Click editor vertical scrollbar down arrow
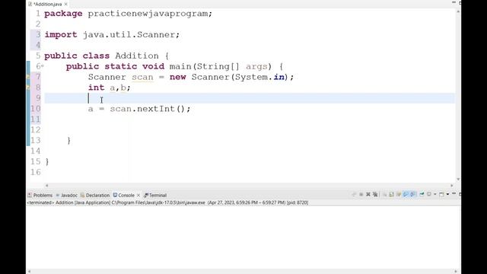The image size is (487, 274). (458, 180)
